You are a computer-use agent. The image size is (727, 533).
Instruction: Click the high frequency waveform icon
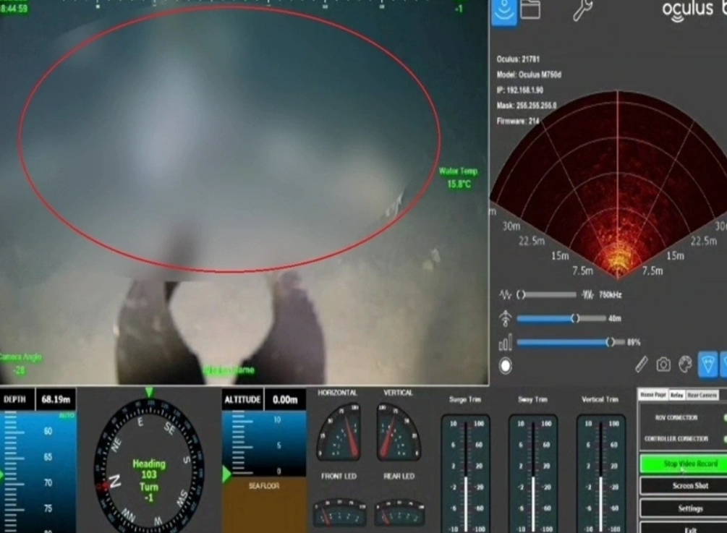587,294
